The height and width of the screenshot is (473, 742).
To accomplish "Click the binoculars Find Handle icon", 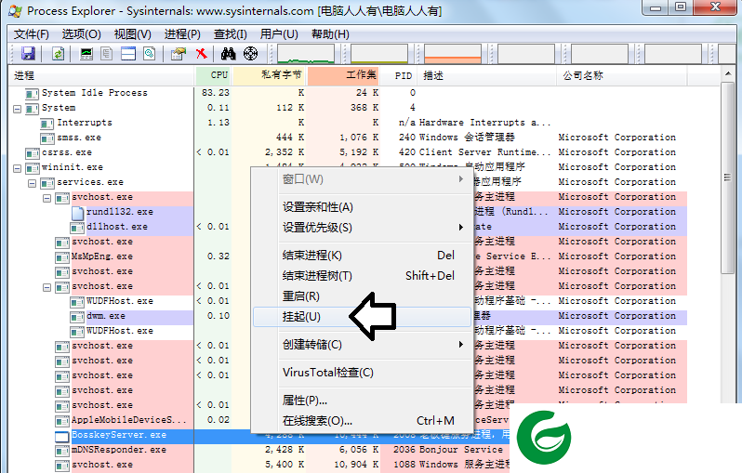I will [x=229, y=54].
